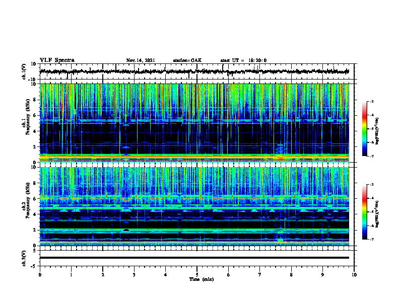Click time axis tick label "8"
The height and width of the screenshot is (308, 399).
pos(291,275)
